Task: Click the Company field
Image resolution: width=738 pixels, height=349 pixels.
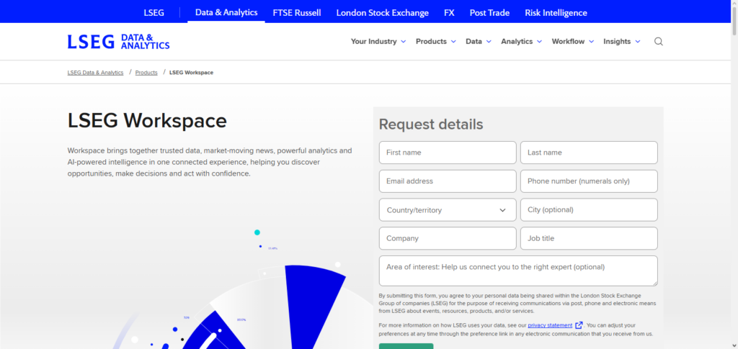Action: (448, 238)
